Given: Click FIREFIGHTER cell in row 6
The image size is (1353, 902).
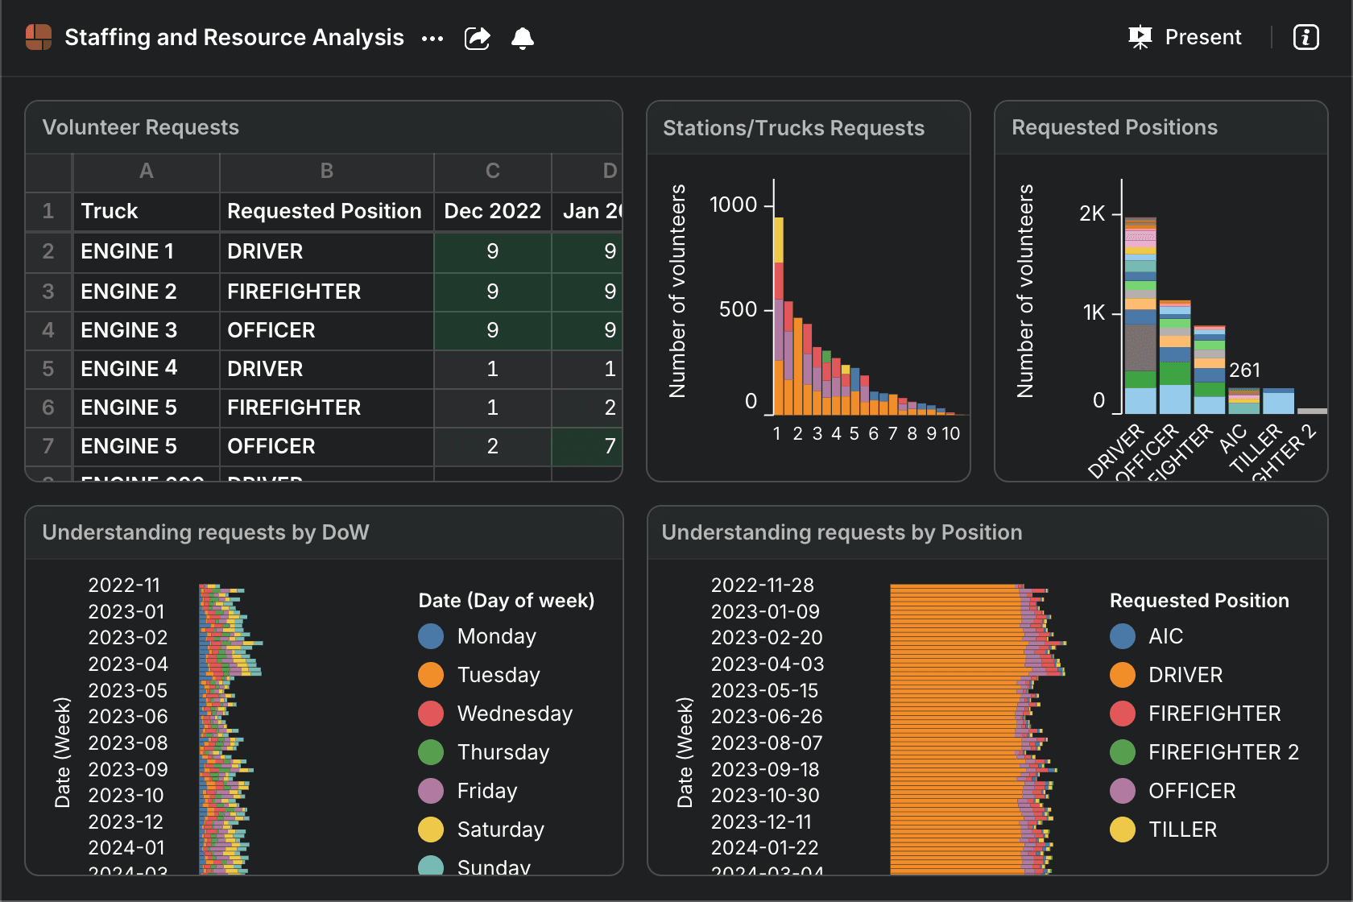Looking at the screenshot, I should point(326,408).
